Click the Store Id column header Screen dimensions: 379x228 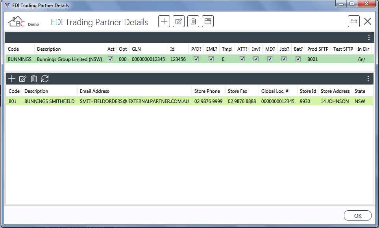pyautogui.click(x=308, y=91)
